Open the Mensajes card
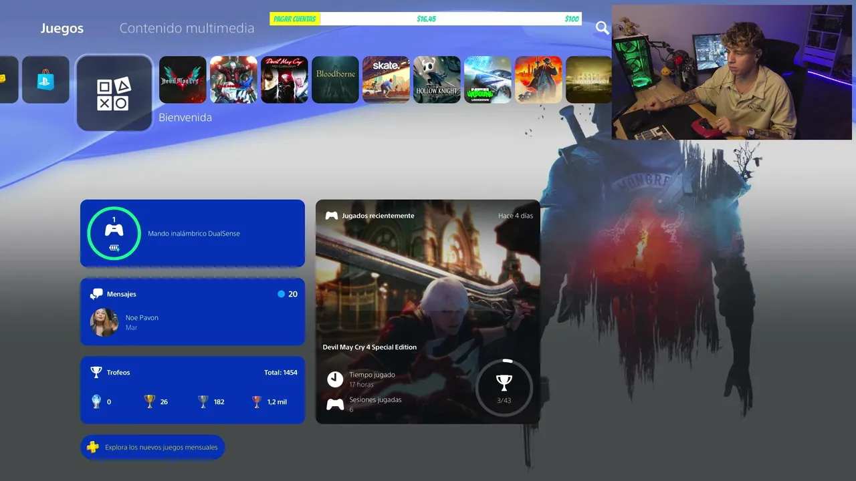 193,311
